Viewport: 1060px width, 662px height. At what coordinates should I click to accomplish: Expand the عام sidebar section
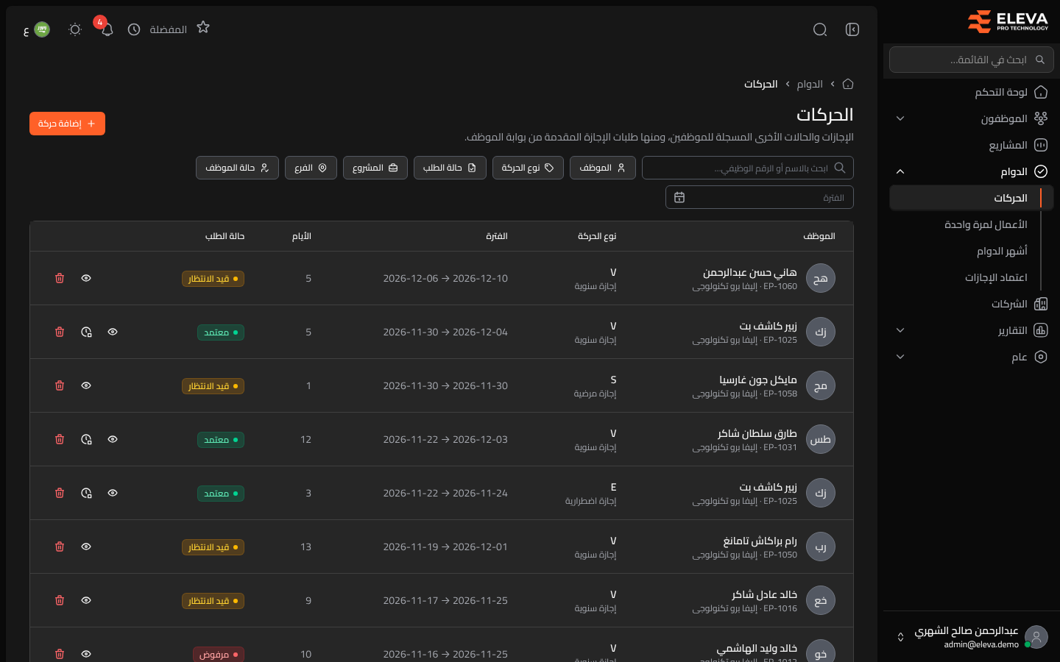coord(972,357)
